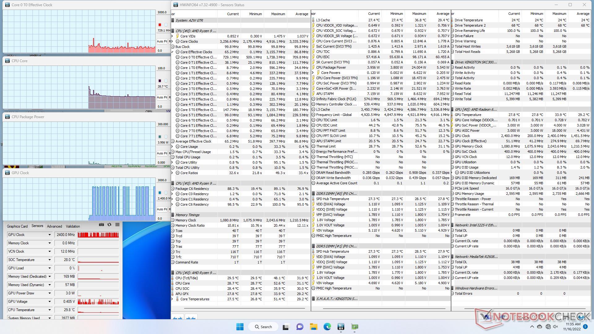The height and width of the screenshot is (334, 594).
Task: Open the Validation tab
Action: tap(73, 226)
